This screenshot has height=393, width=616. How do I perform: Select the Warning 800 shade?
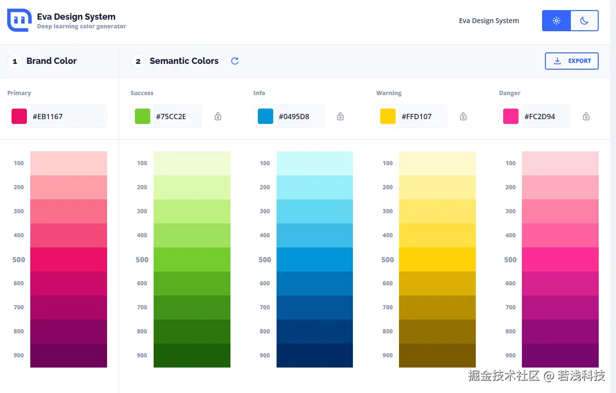pyautogui.click(x=437, y=332)
